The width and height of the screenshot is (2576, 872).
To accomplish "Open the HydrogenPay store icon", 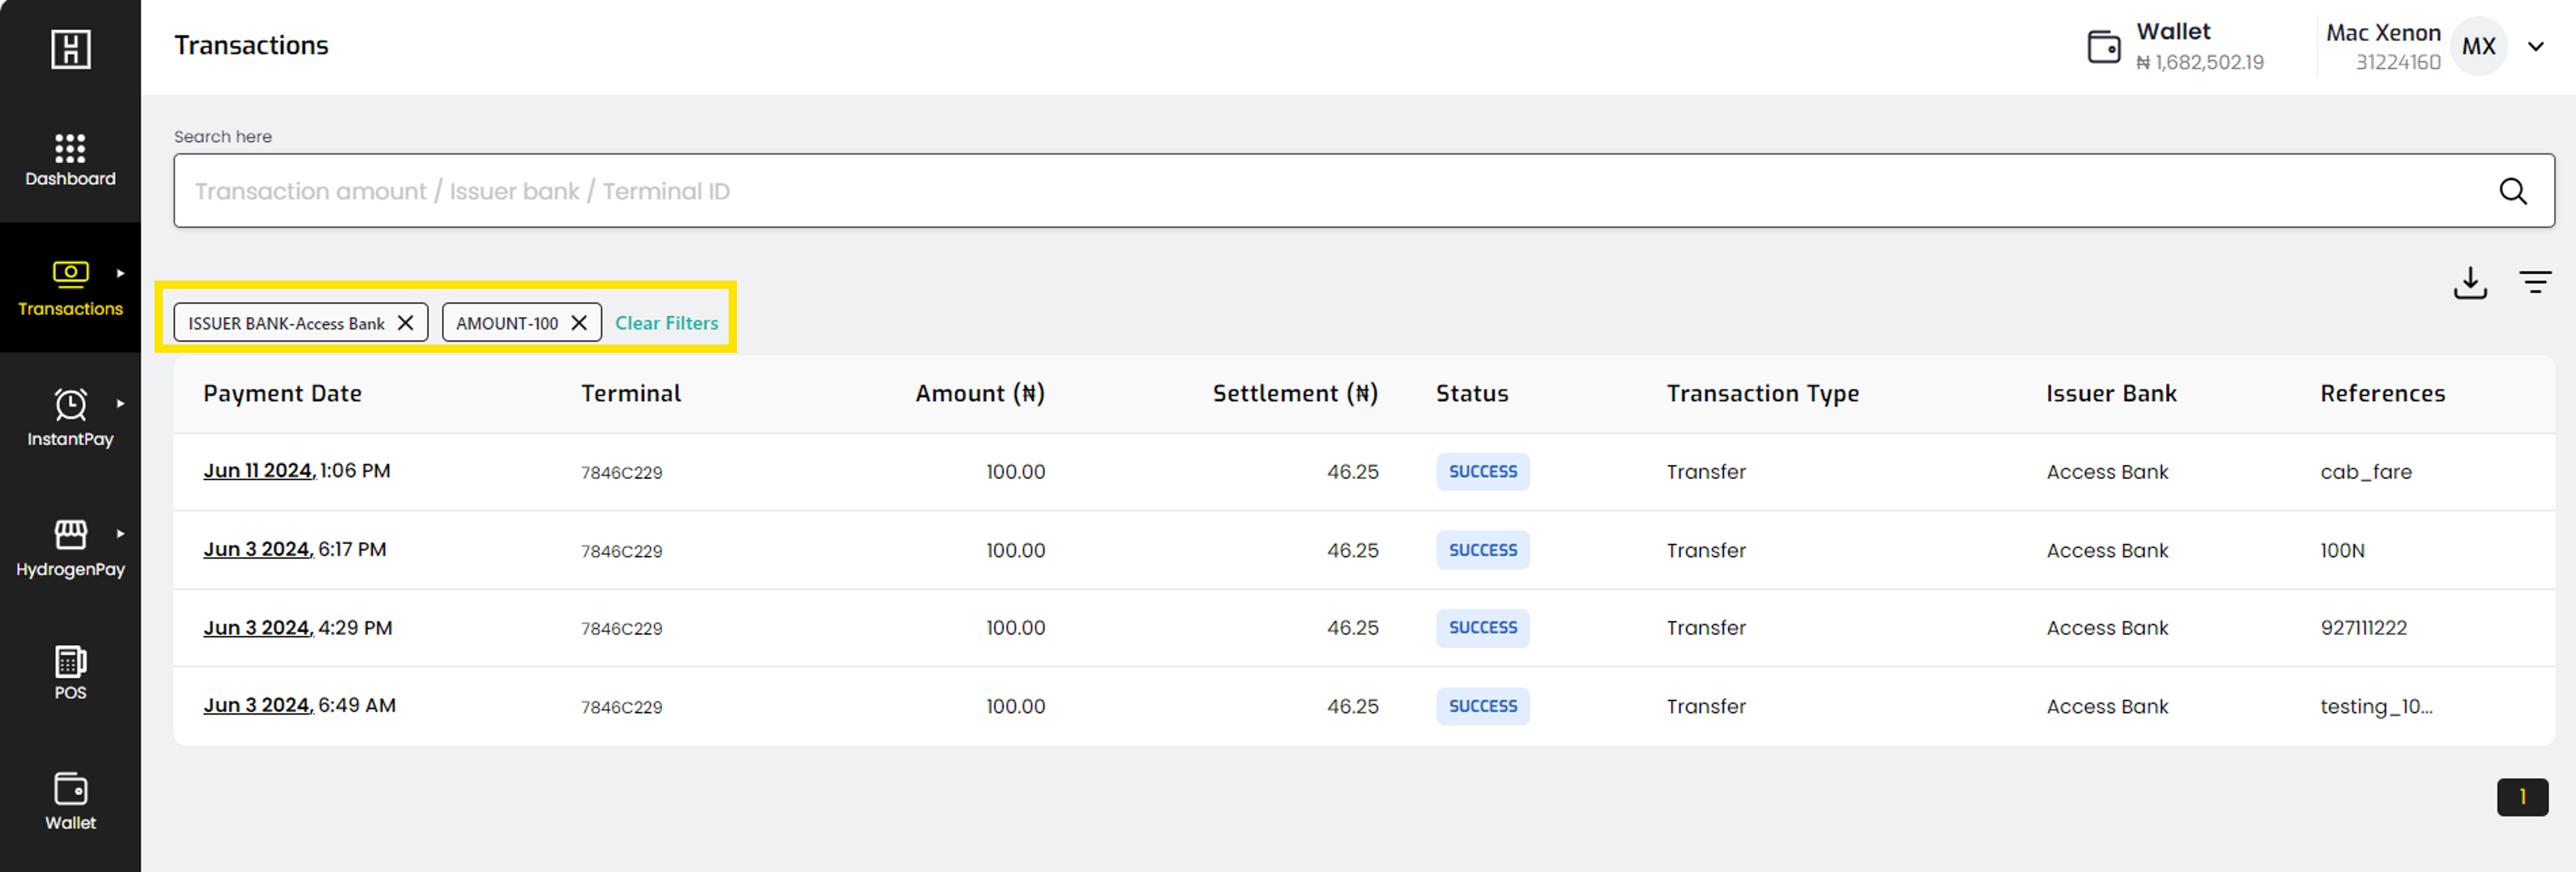I will (x=70, y=534).
